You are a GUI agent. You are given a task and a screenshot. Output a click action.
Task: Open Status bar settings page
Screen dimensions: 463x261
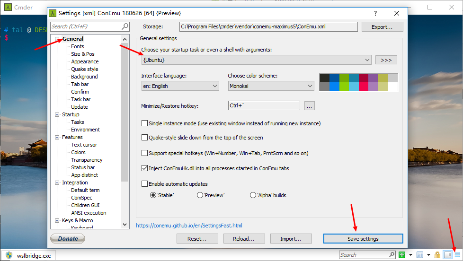[x=83, y=167]
